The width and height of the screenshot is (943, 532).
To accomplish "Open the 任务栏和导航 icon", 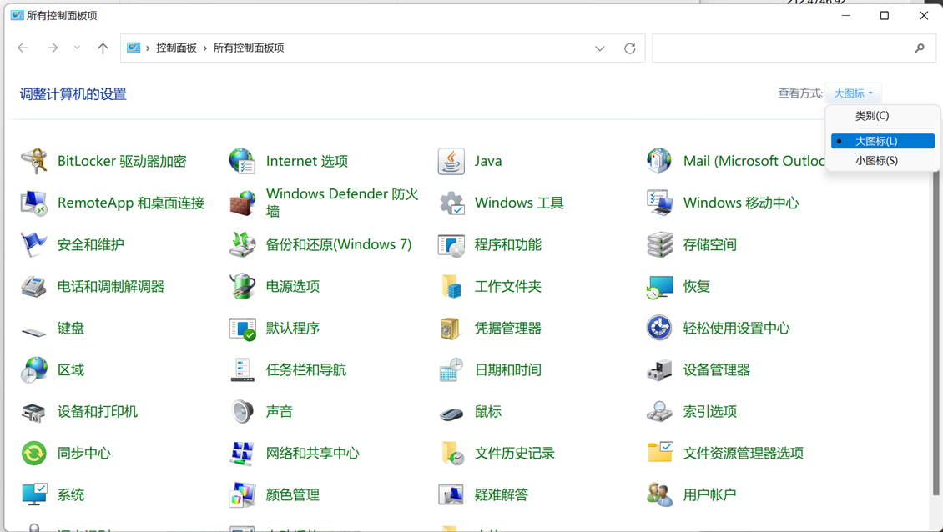I will pyautogui.click(x=242, y=369).
